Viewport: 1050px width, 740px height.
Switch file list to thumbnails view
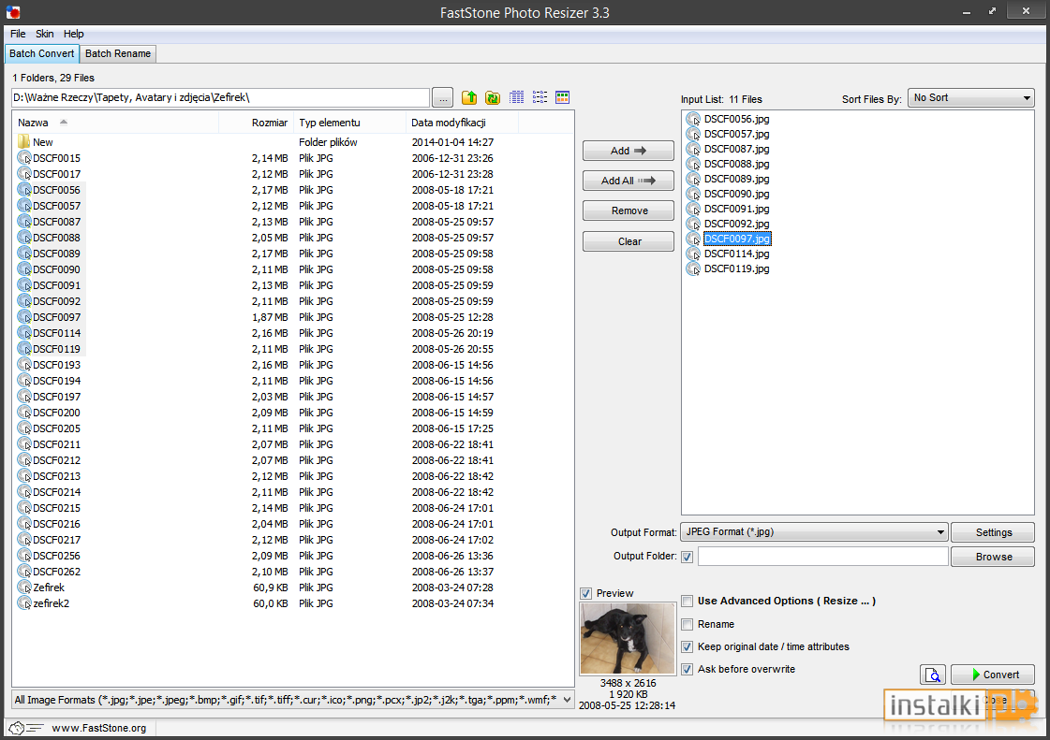click(563, 97)
